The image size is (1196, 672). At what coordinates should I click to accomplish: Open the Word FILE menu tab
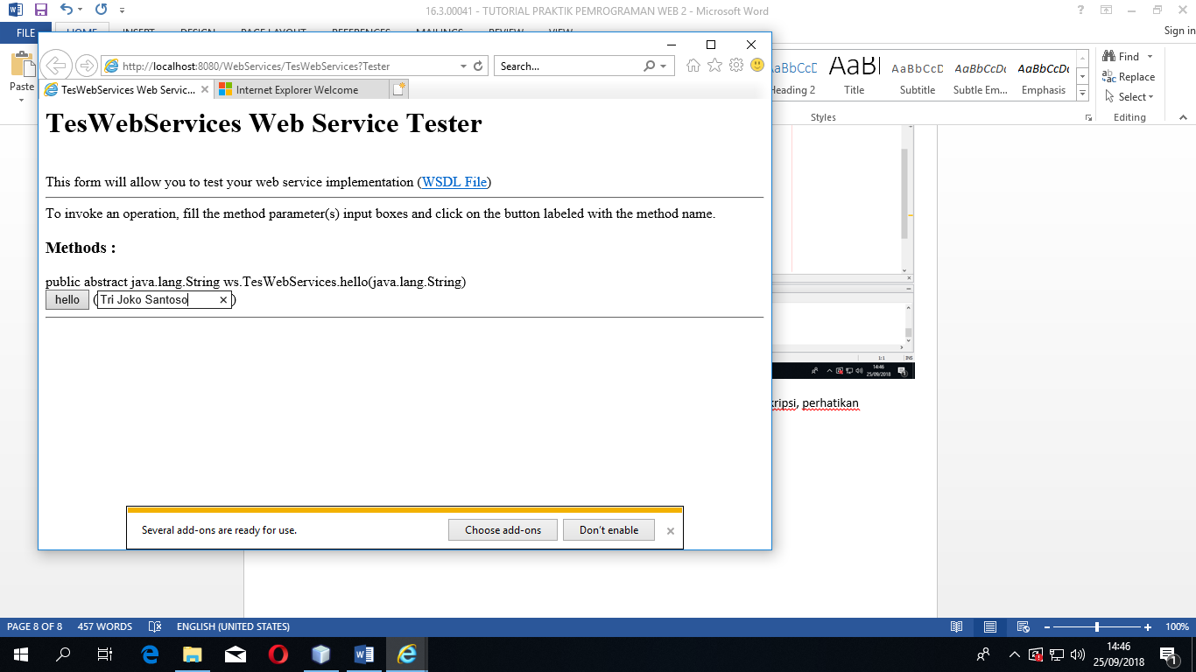(26, 33)
